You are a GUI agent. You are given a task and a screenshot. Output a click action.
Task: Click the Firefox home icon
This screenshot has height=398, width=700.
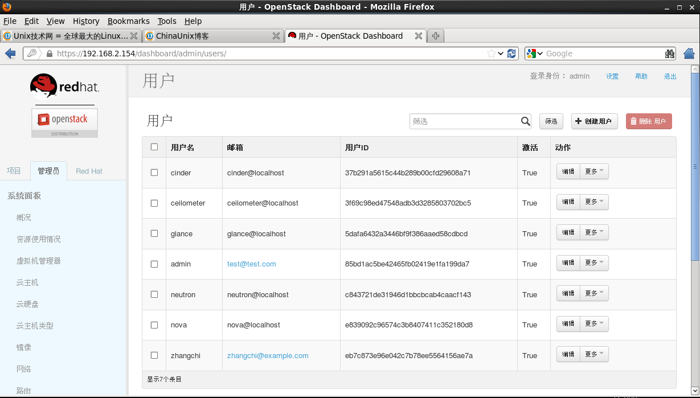(689, 53)
